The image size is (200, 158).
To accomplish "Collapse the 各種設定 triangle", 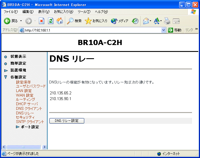I will click(x=6, y=77).
